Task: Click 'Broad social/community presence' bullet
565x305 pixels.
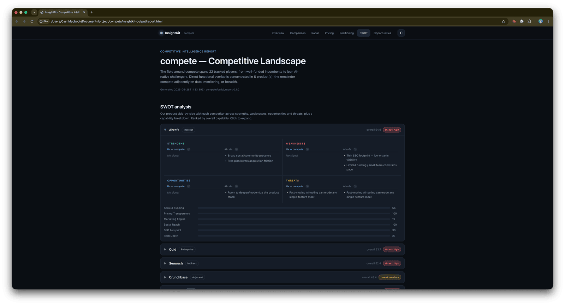Action: point(249,156)
